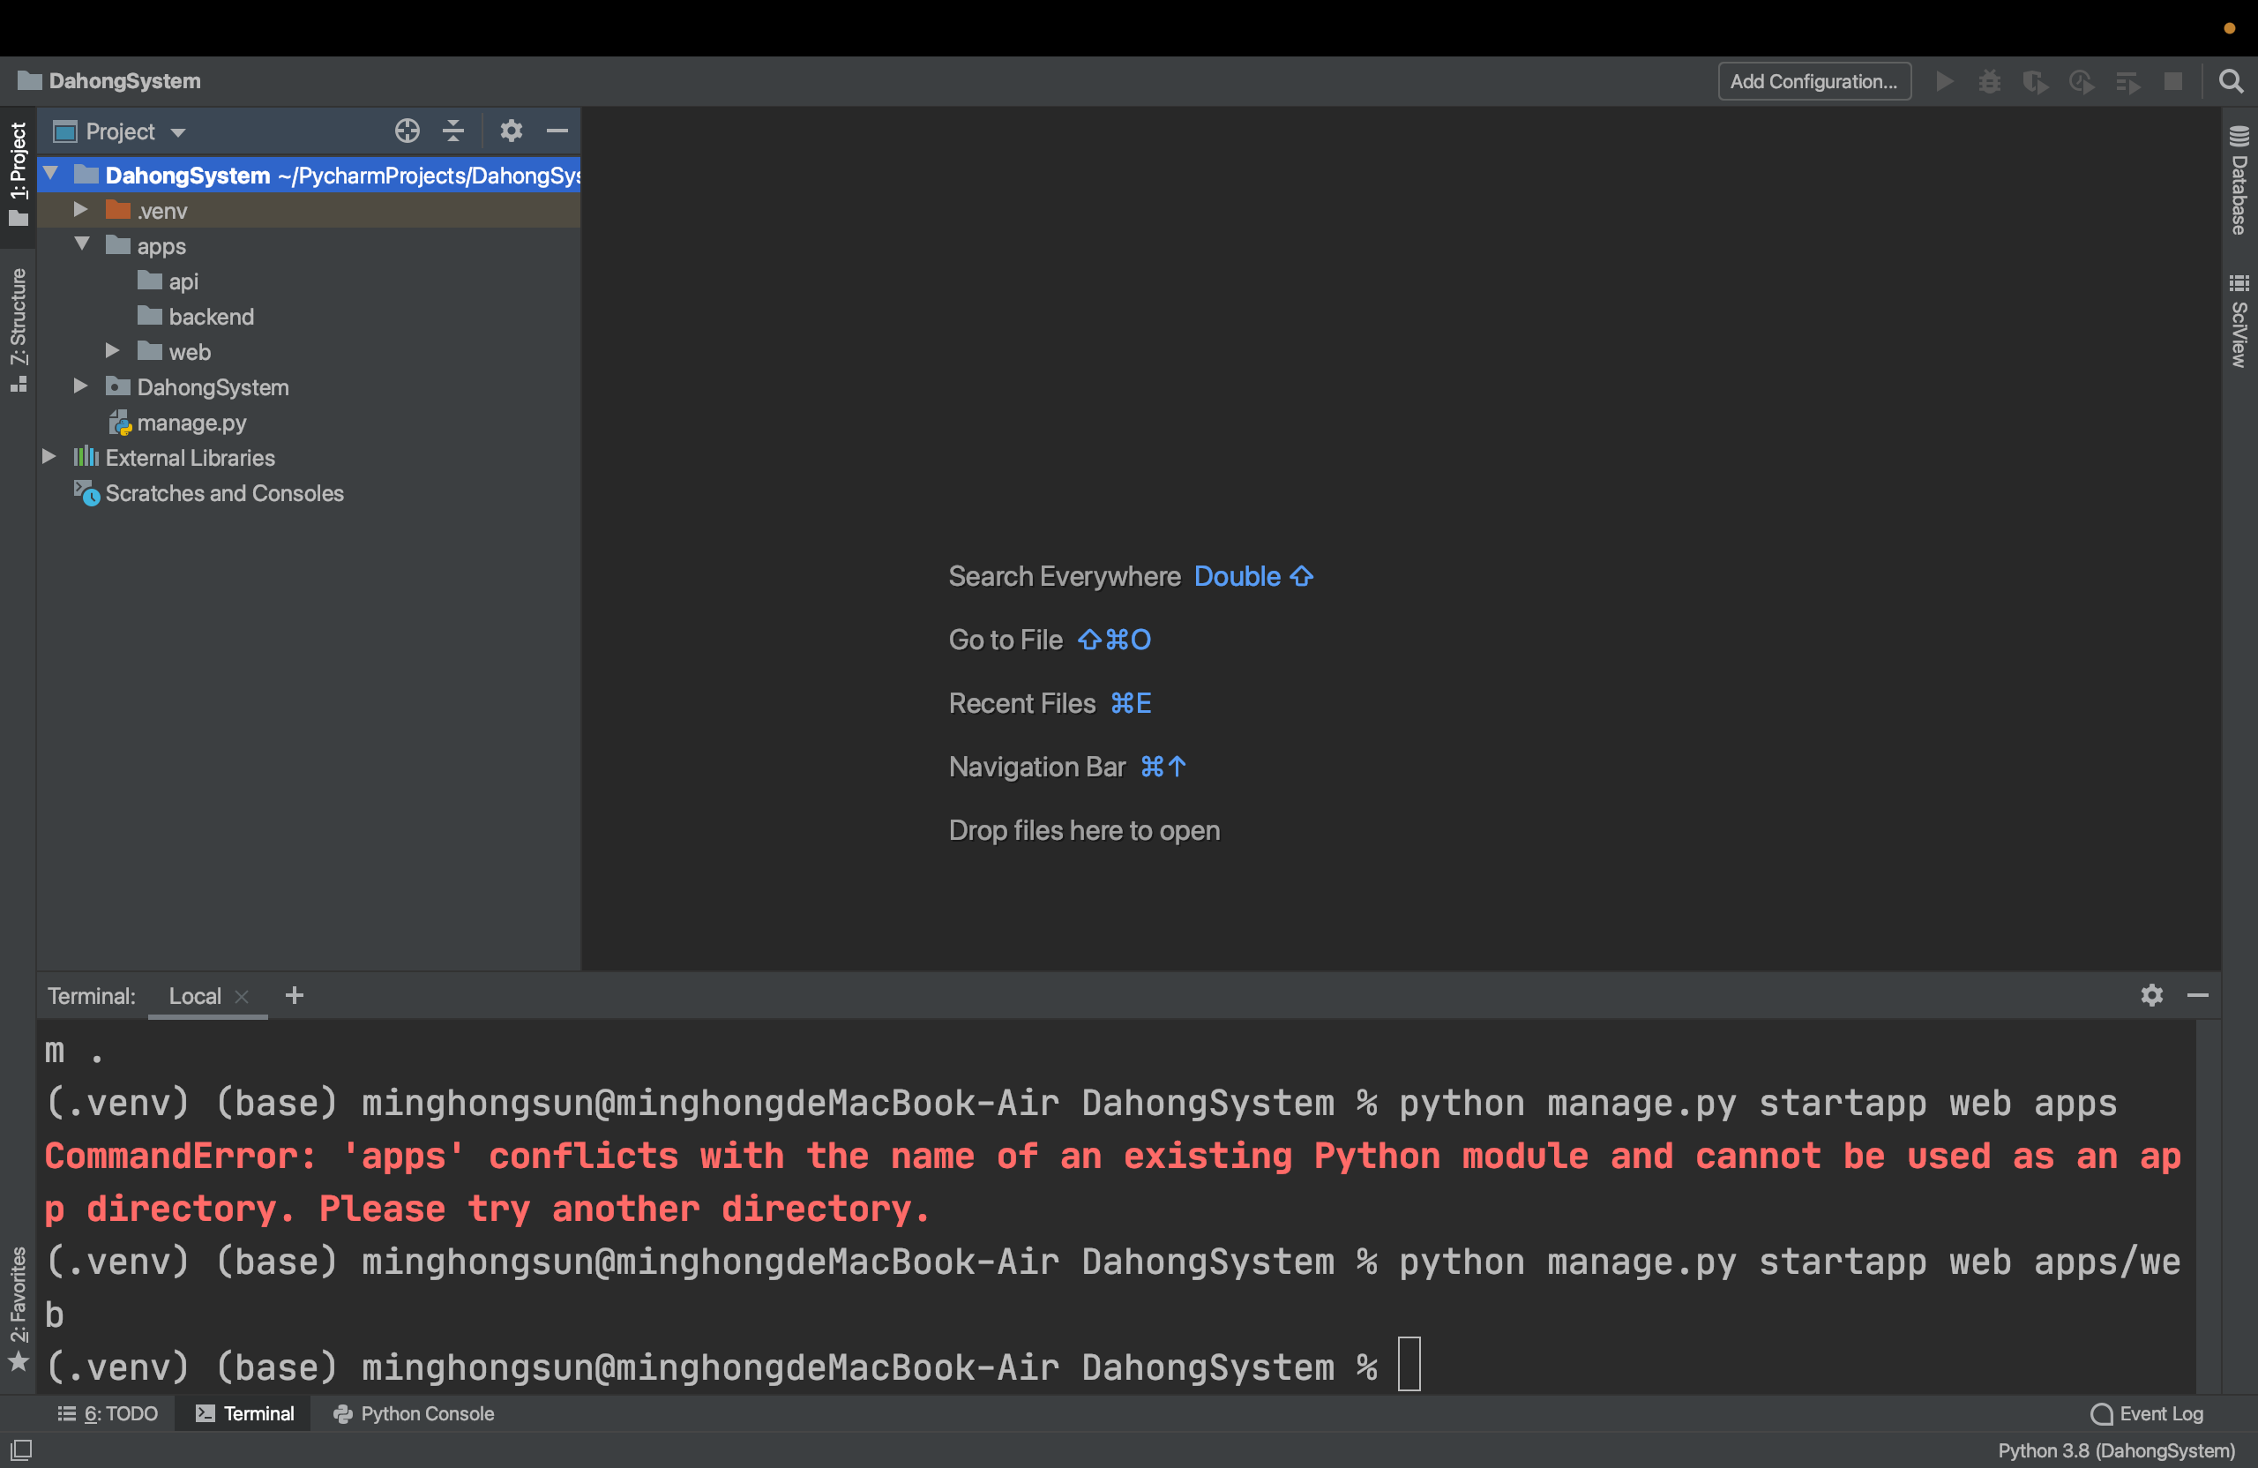Click the terminal vertical scrollbar
Image resolution: width=2258 pixels, height=1468 pixels.
point(2209,1205)
